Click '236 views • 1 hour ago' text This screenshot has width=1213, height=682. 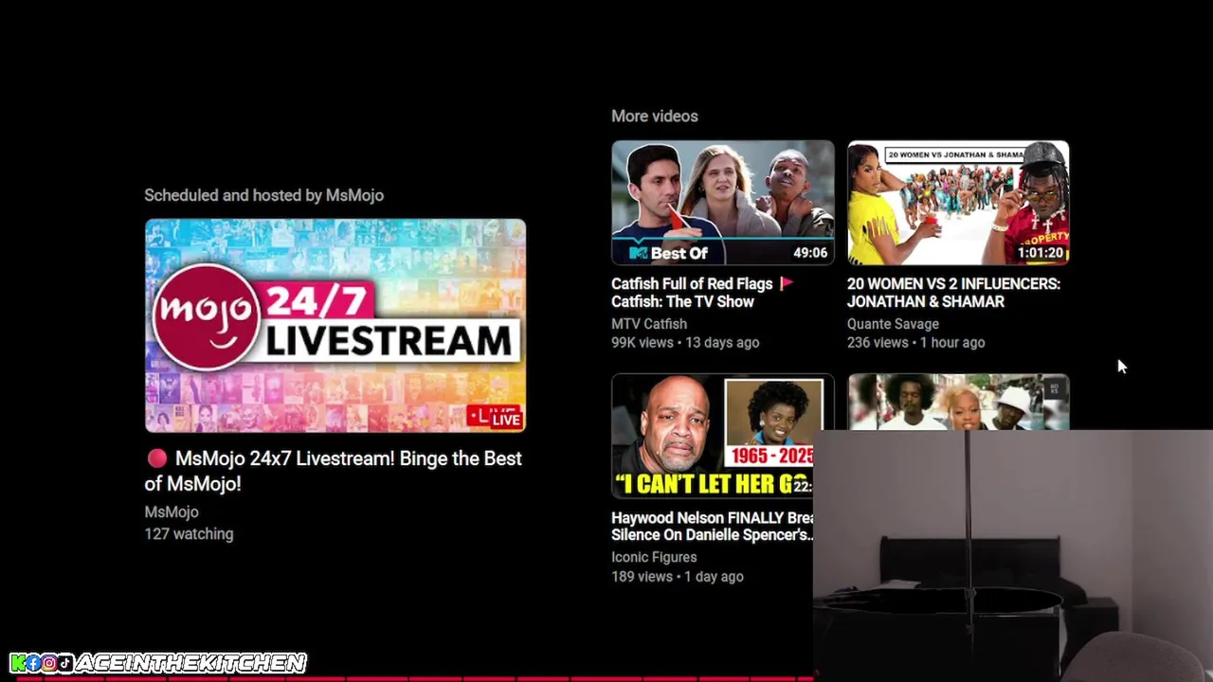[915, 343]
